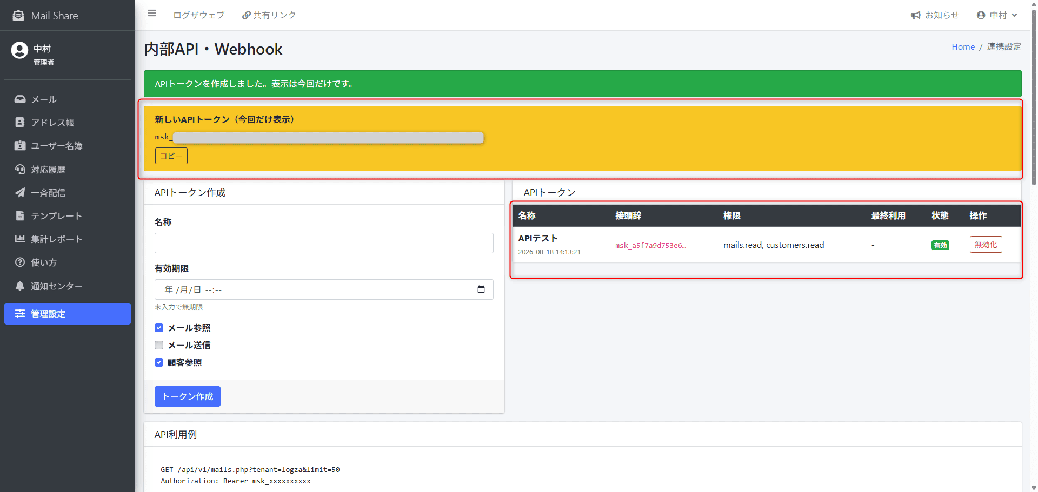Click the green APIトークンを作成しました success alert
Screen dimensions: 1038x492
click(x=582, y=84)
